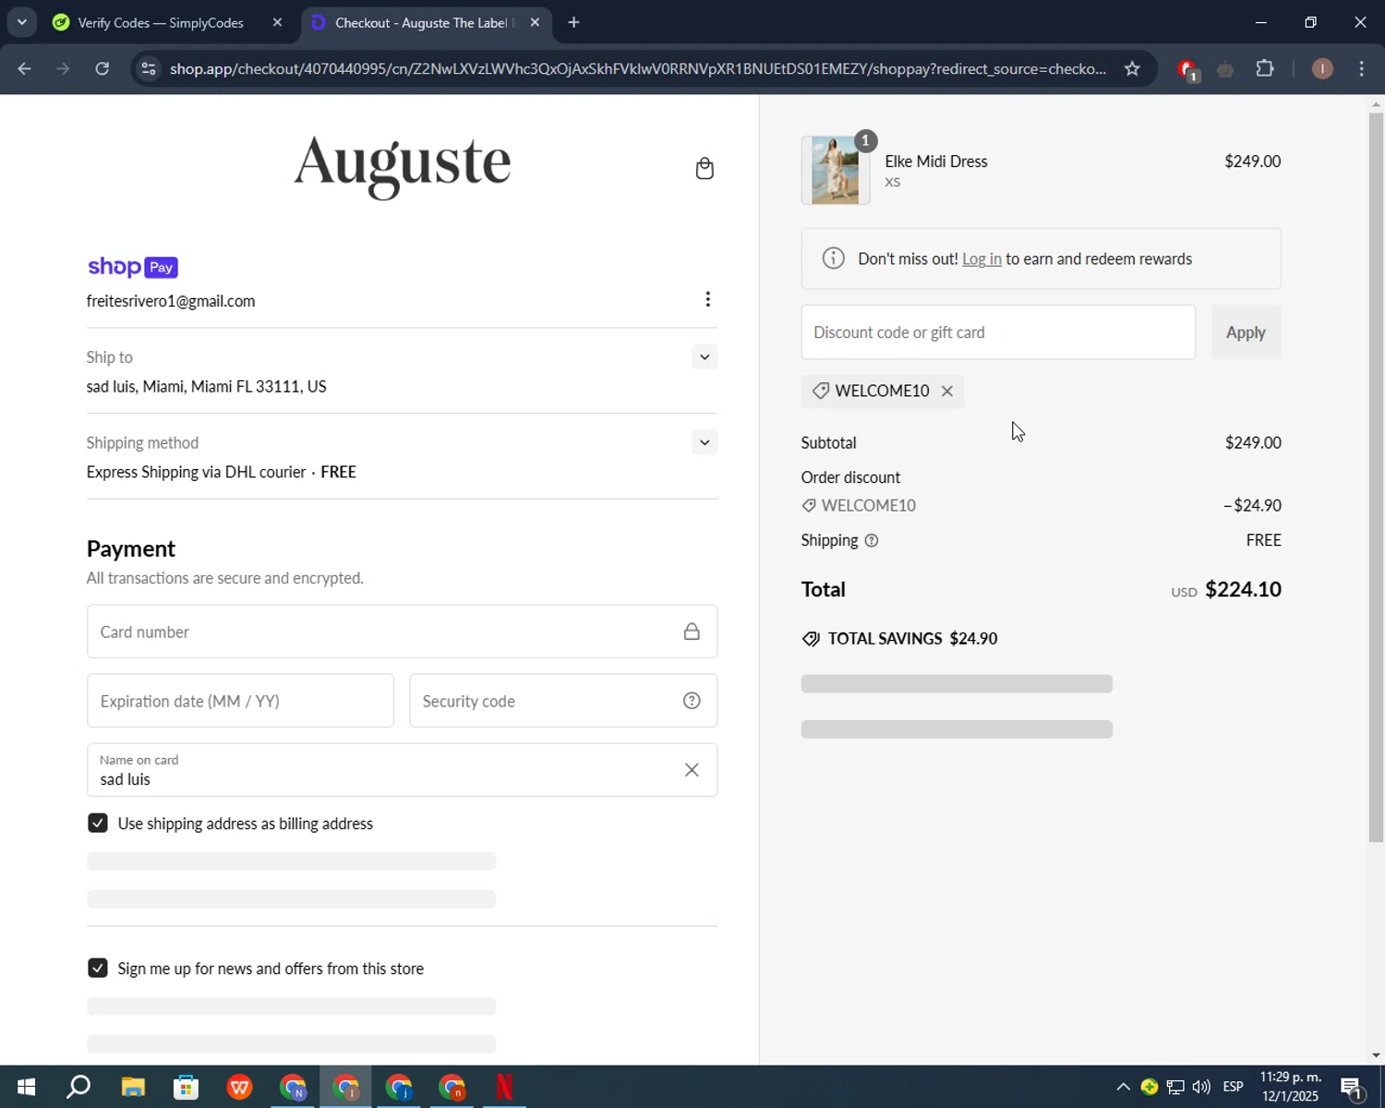Remove the WELCOME10 discount code

click(x=946, y=391)
